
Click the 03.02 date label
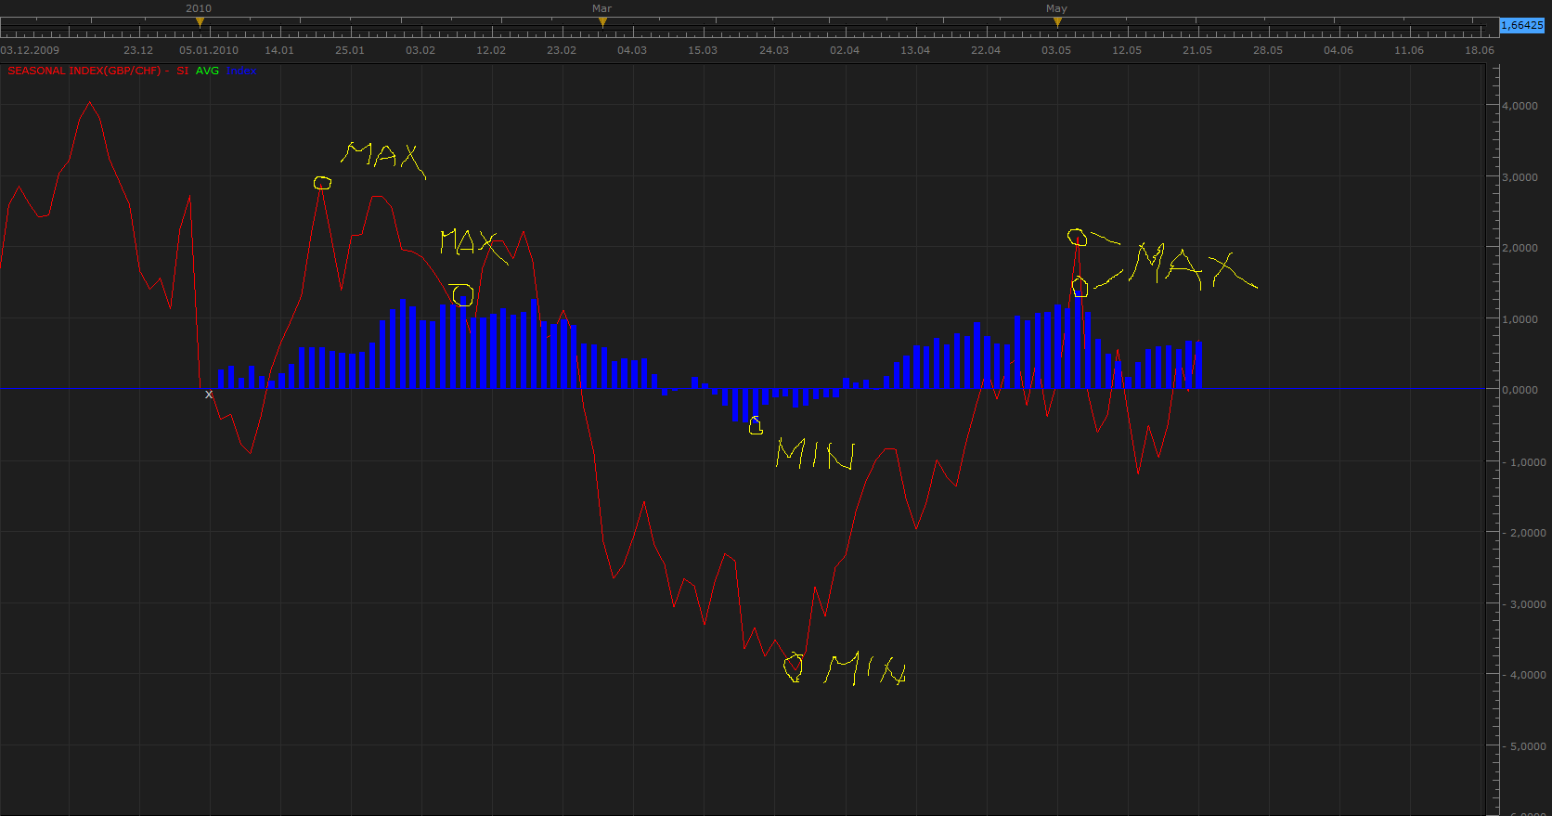420,50
